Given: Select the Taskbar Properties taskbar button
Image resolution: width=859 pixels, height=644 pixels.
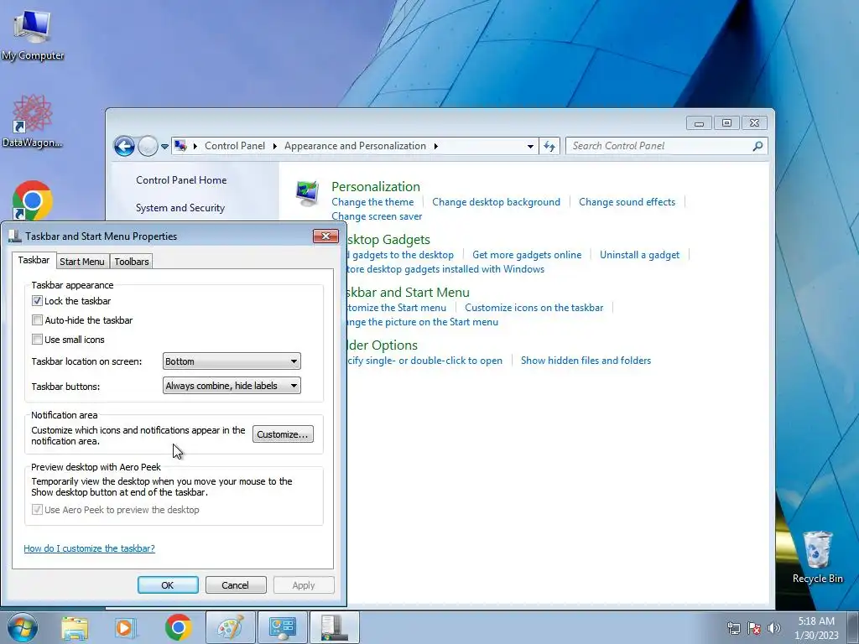Looking at the screenshot, I should click(x=335, y=627).
